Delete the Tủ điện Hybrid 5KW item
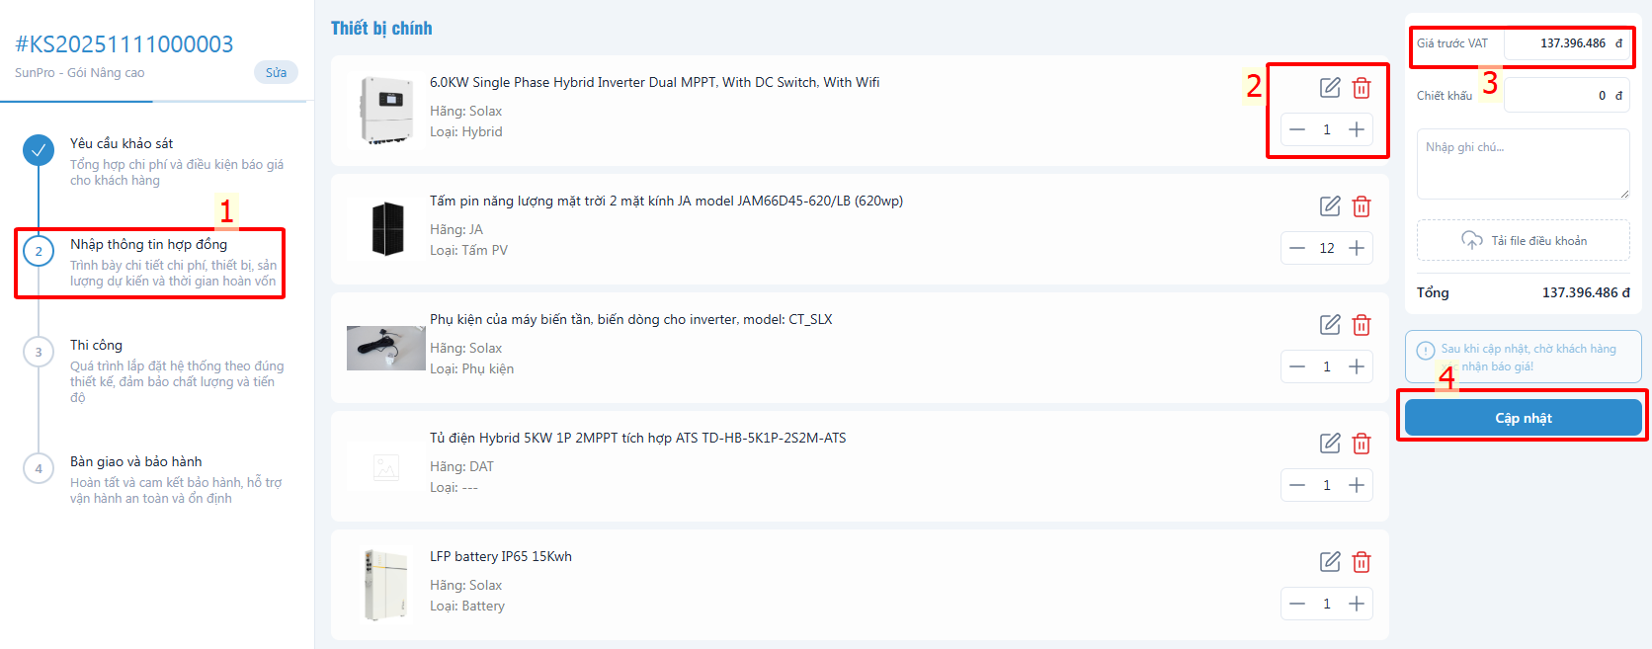The image size is (1652, 649). 1362,444
